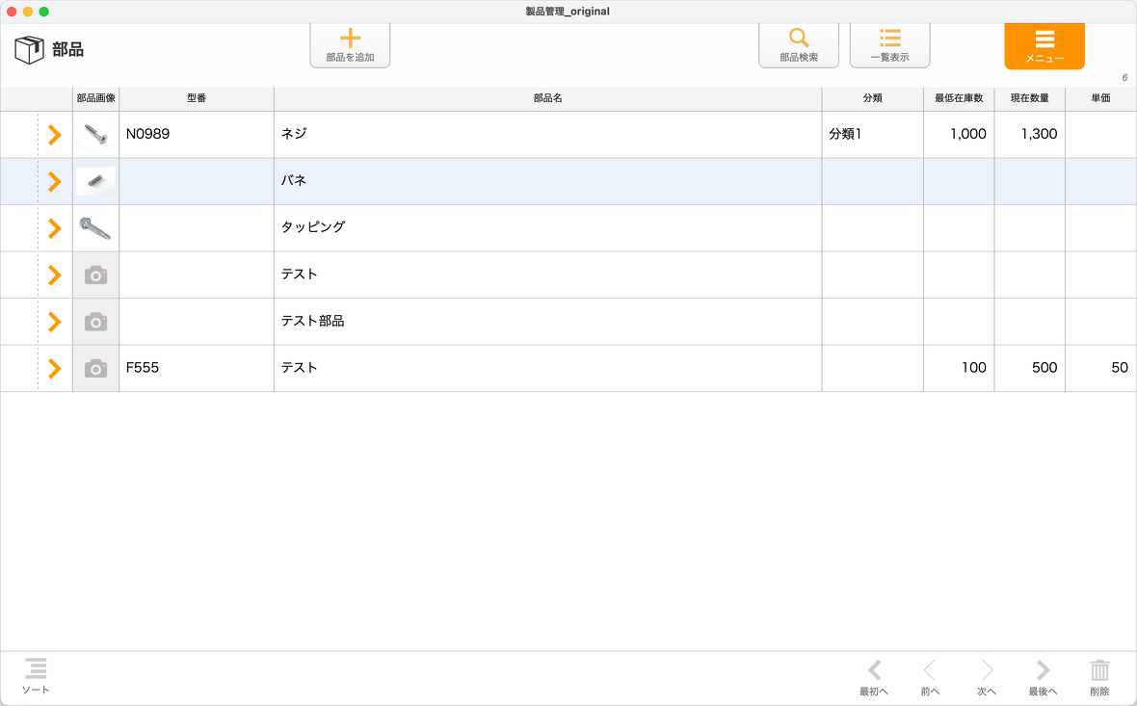
Task: Click the 現在数量 column header
Action: [1029, 98]
